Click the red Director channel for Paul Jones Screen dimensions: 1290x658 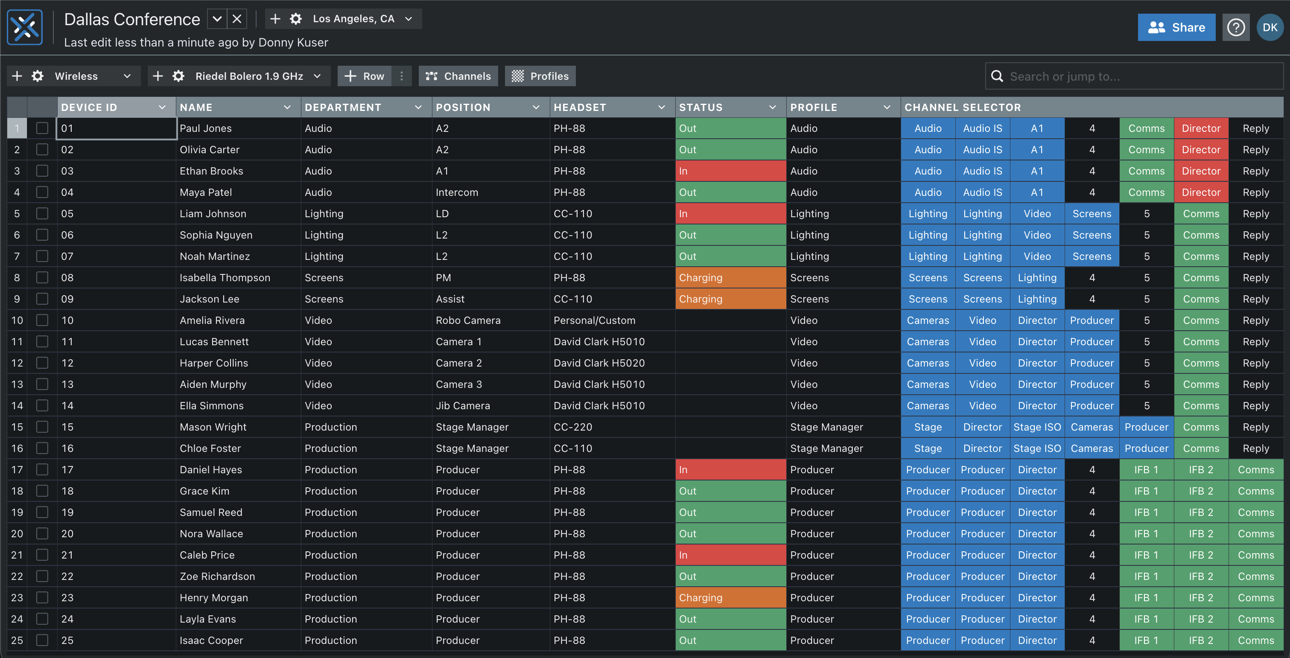pyautogui.click(x=1200, y=128)
